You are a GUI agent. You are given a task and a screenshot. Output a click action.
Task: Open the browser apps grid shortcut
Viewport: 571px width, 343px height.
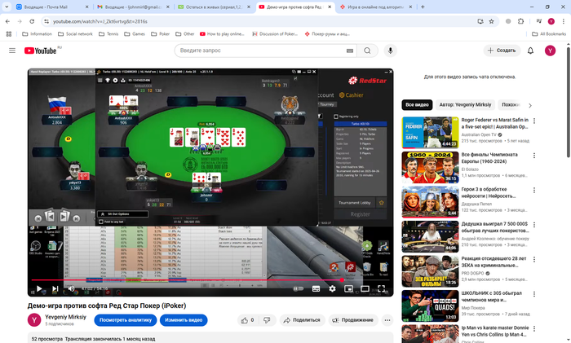coord(9,34)
